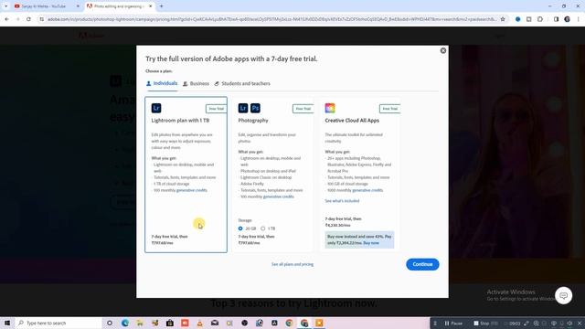This screenshot has height=329, width=585.
Task: Pause the screen recording
Action: pos(453,324)
